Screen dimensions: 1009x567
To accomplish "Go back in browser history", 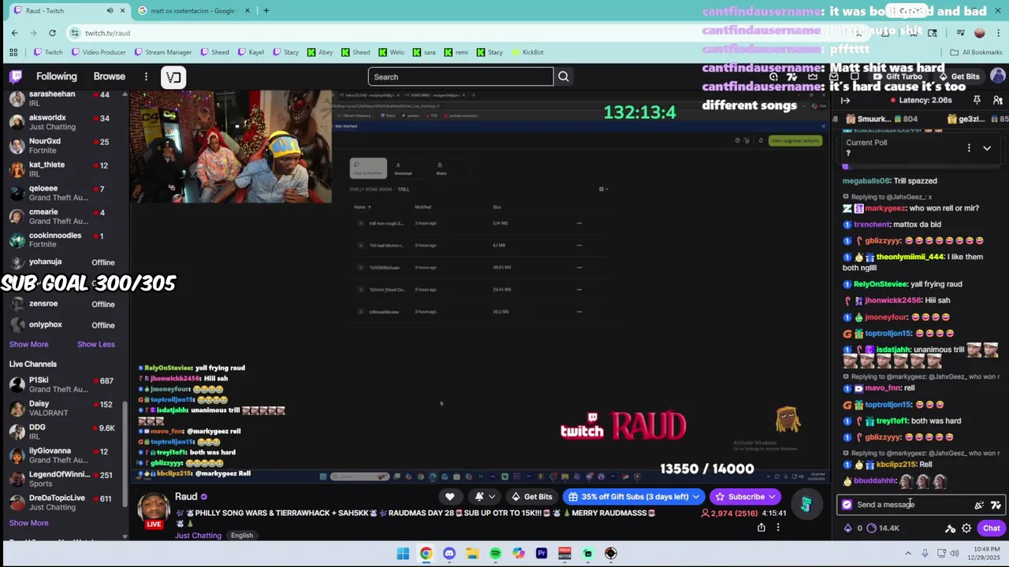I will coord(14,33).
